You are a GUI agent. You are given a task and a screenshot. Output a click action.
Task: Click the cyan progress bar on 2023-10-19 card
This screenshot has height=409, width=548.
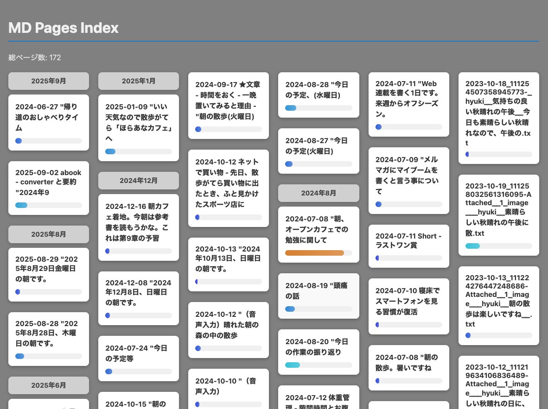point(472,246)
